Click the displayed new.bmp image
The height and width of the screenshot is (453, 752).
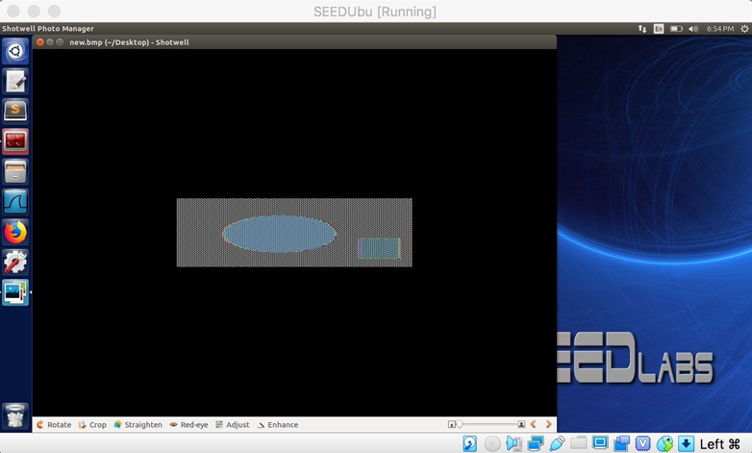(x=294, y=232)
